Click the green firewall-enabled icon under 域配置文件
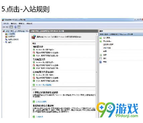The height and width of the screenshot is (123, 143). (x=34, y=49)
